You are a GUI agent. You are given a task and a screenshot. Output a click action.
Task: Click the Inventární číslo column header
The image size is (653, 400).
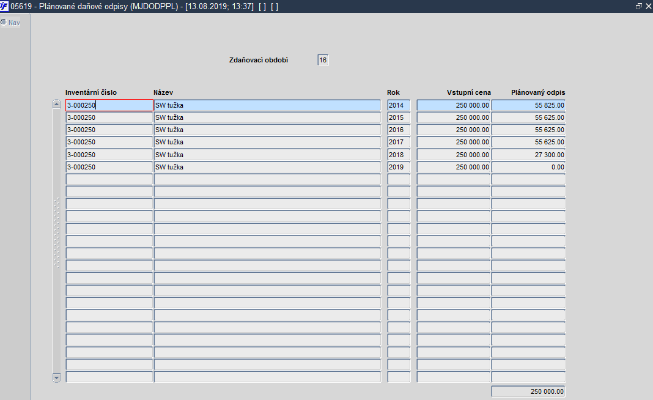(90, 92)
